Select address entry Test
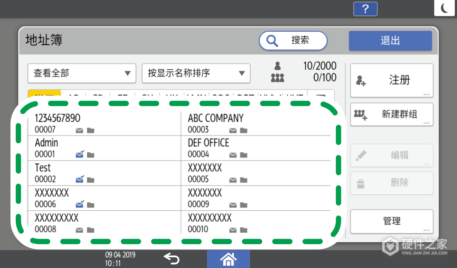Viewport: 457px width, 268px height. pyautogui.click(x=104, y=173)
